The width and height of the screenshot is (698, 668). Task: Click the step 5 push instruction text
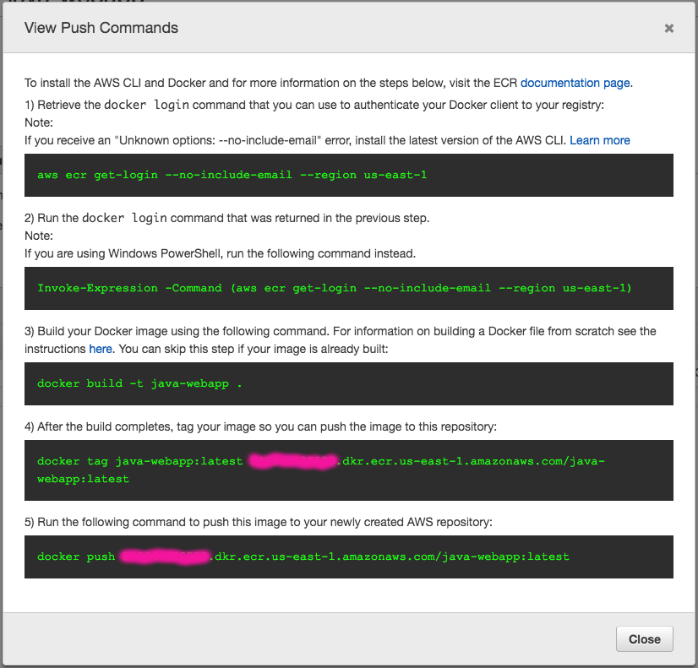click(x=258, y=522)
